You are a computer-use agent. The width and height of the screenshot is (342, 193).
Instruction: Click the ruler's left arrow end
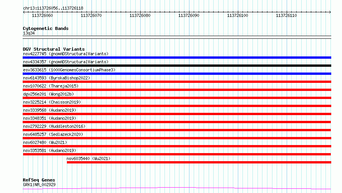click(x=24, y=12)
